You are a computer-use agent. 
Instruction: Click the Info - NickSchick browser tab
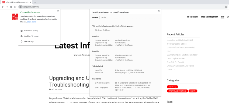16,2
